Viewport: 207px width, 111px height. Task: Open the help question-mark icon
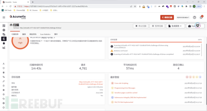[194, 17]
